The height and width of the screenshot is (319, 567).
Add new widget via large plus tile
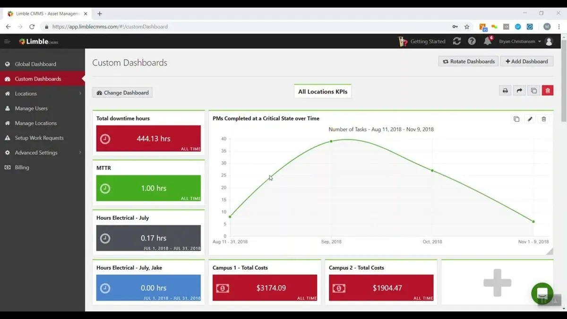(x=497, y=282)
